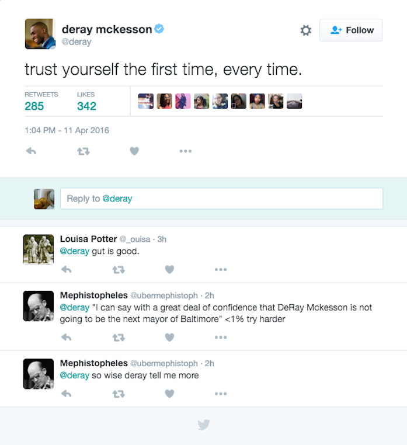
Task: Reply to Louisa Potter's tweet
Action: point(67,269)
